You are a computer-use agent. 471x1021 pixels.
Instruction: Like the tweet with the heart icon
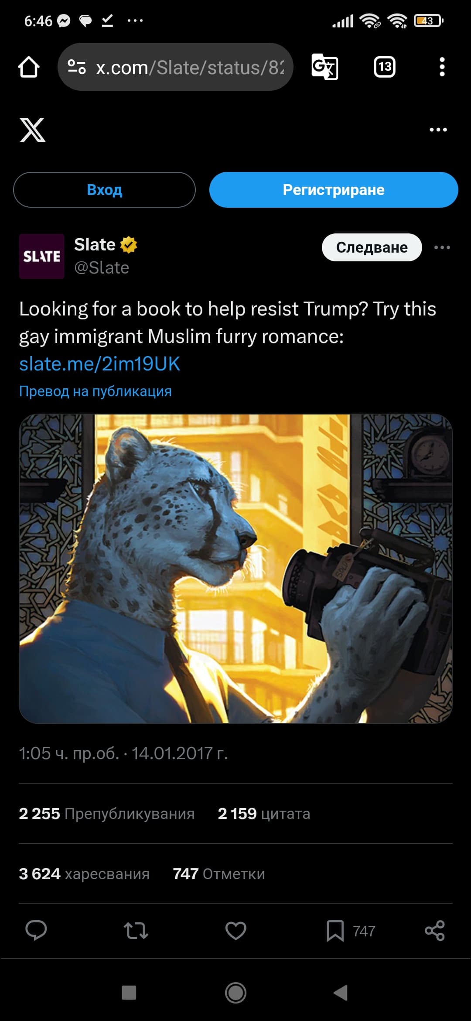(x=236, y=931)
